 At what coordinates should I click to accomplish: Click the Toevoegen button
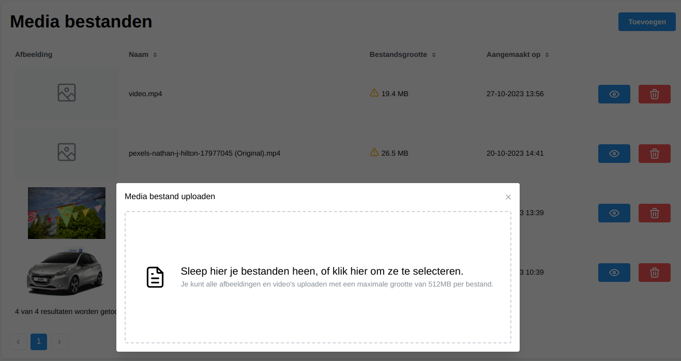coord(647,22)
